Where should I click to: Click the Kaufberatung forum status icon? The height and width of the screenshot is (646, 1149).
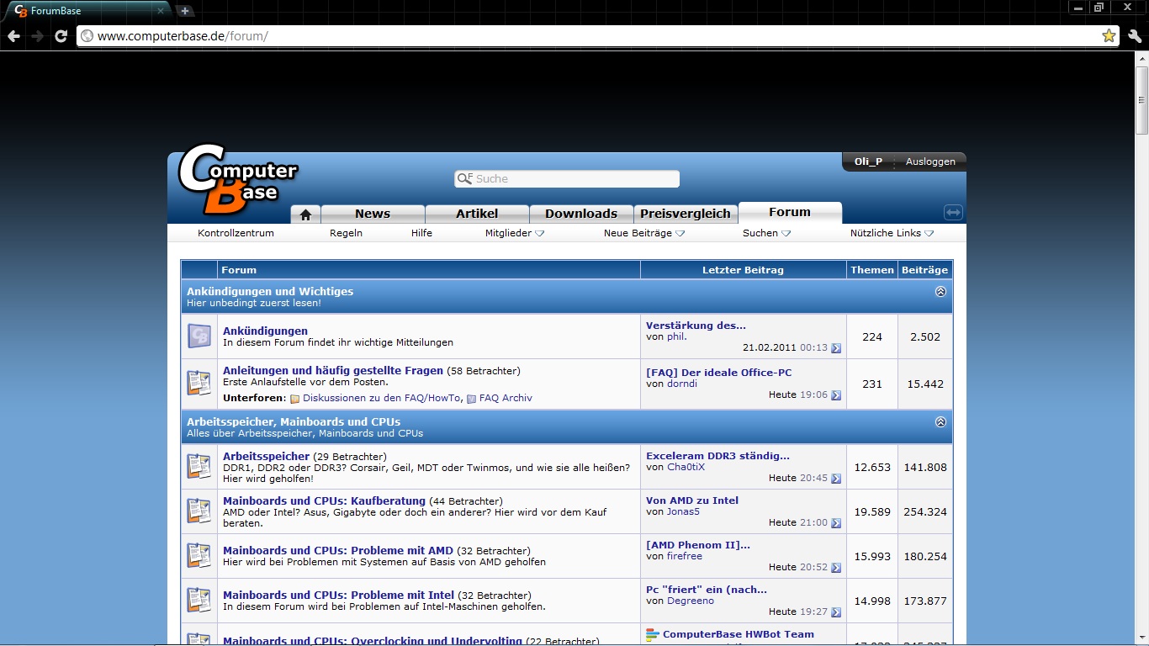[x=199, y=511]
